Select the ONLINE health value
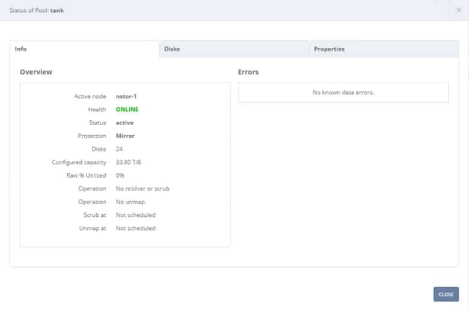Viewport: 469px width, 310px height. coord(127,109)
